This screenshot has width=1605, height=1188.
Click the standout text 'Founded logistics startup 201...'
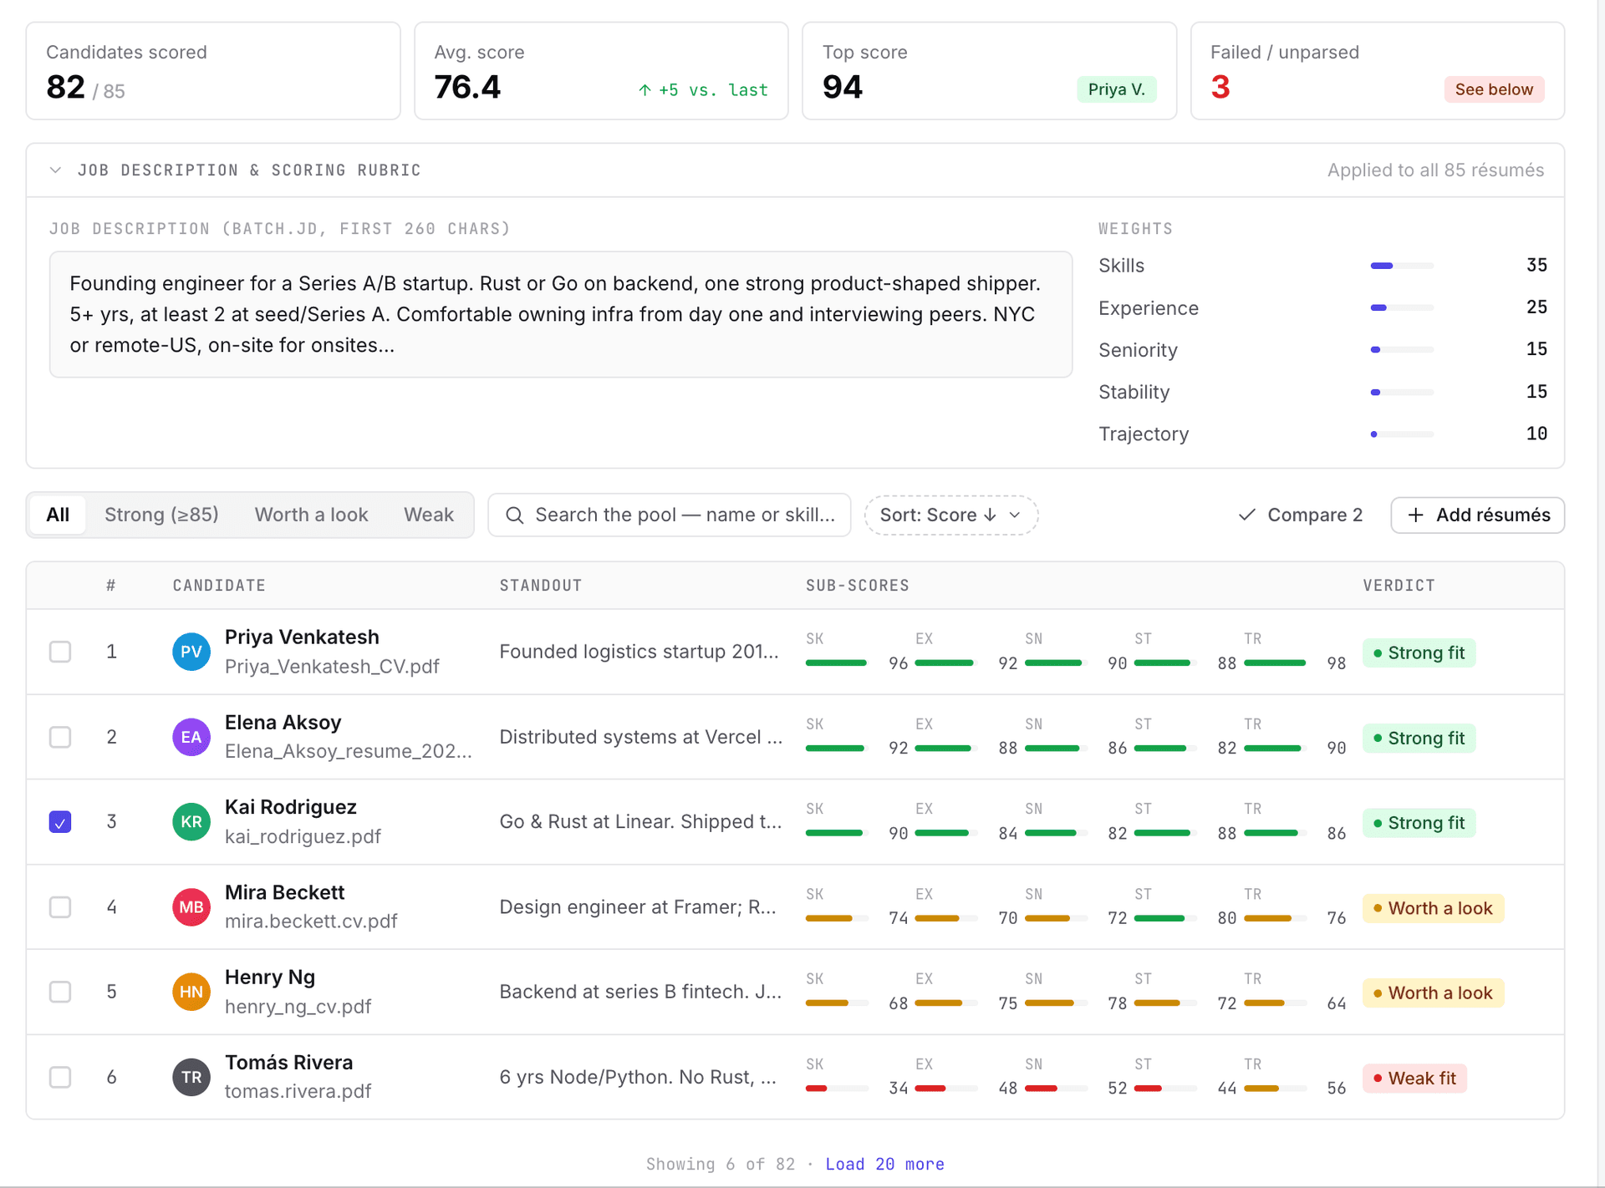pos(639,652)
